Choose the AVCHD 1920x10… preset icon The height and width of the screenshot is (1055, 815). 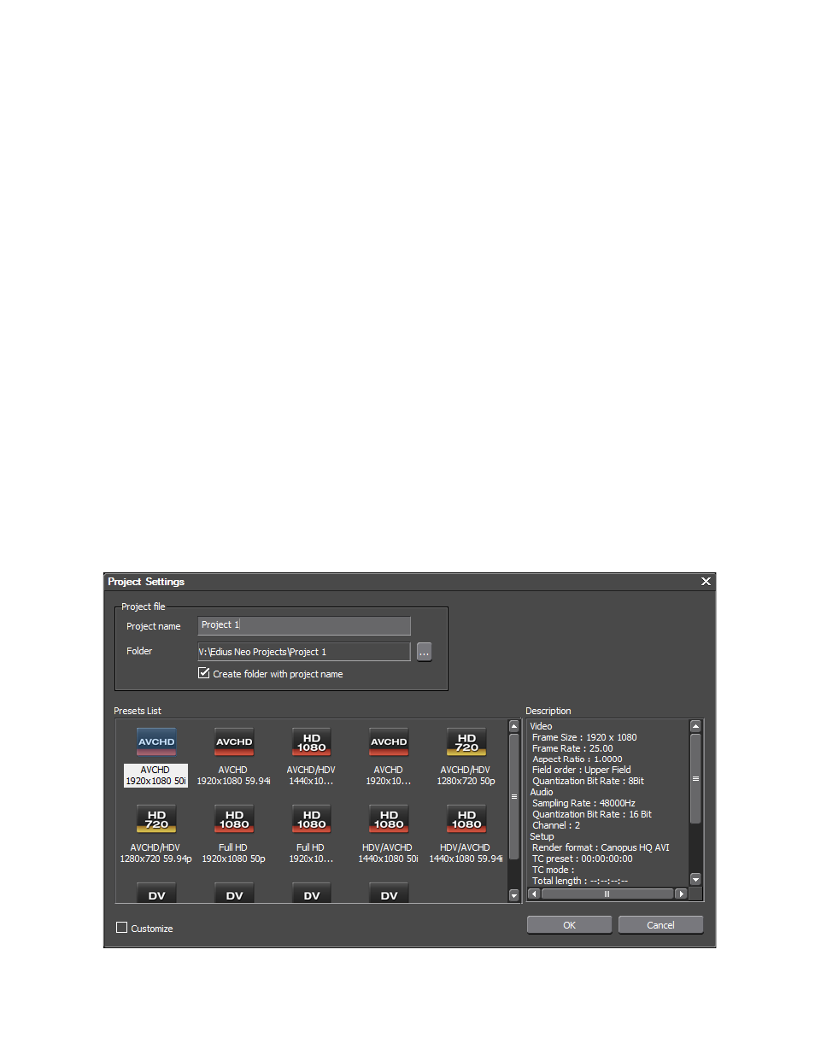(389, 741)
